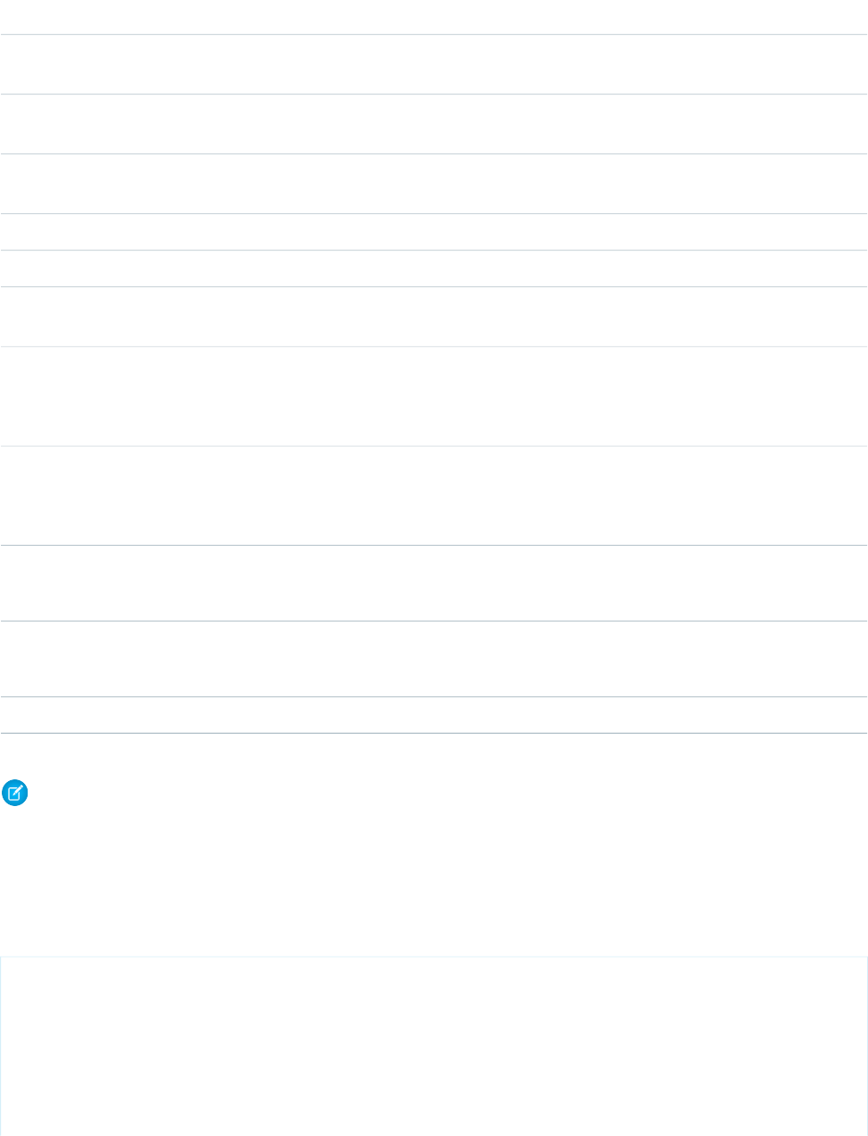Select the first empty table row

(x=433, y=64)
